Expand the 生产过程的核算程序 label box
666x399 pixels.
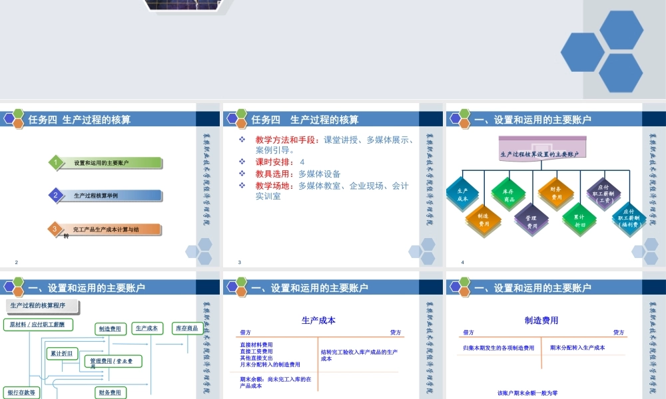tap(38, 305)
